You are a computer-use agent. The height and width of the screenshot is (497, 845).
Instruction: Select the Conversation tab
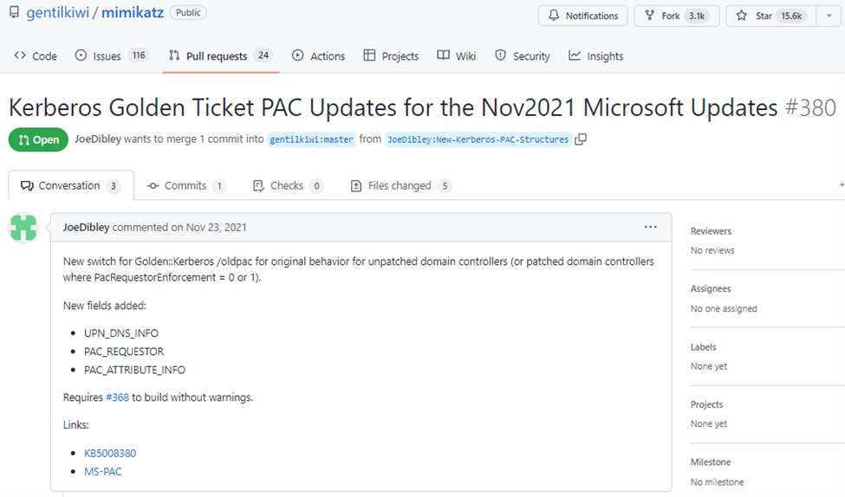point(71,186)
